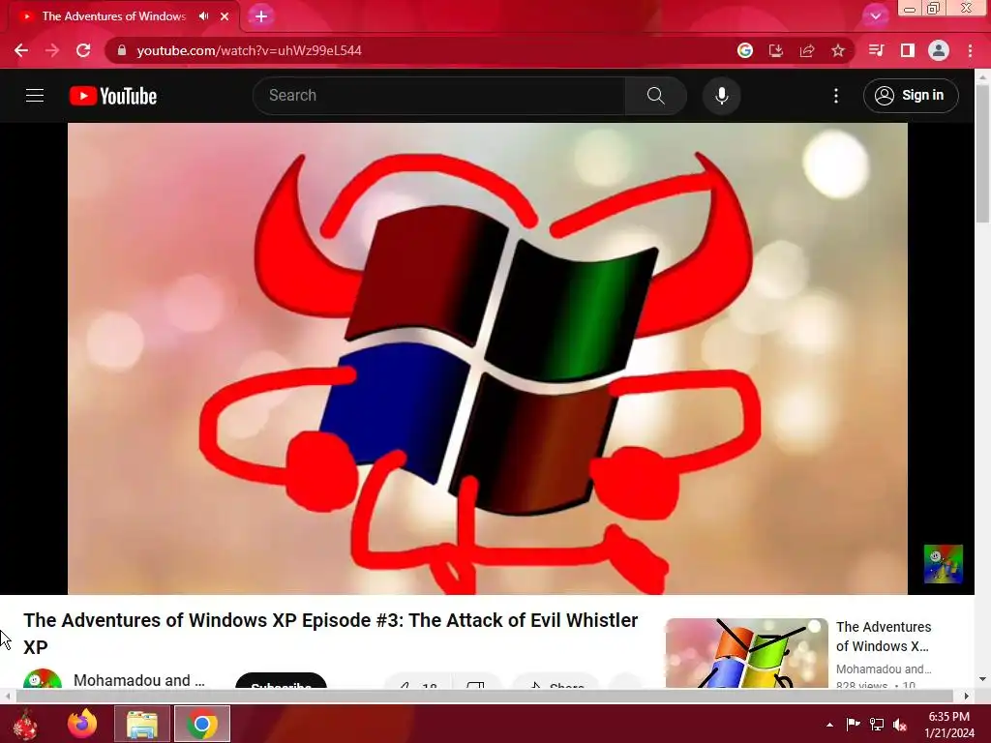Install the app via the address bar icon

tap(776, 50)
